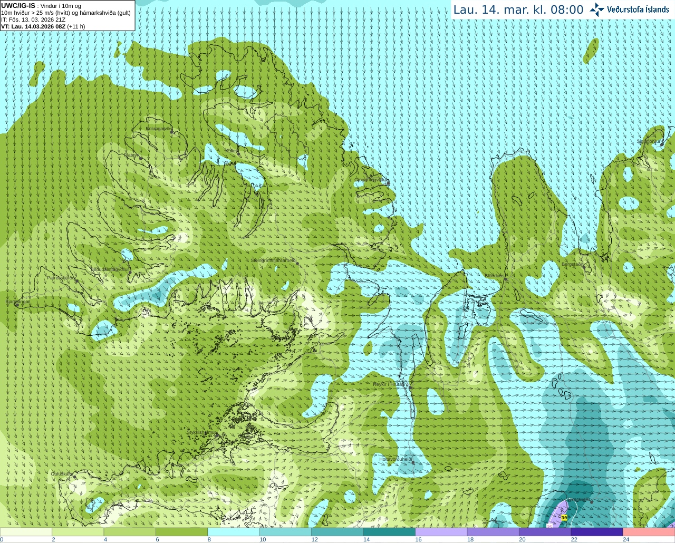Click the Flateyri station dot
Viewport: 675px width, 543px height.
pos(140,158)
